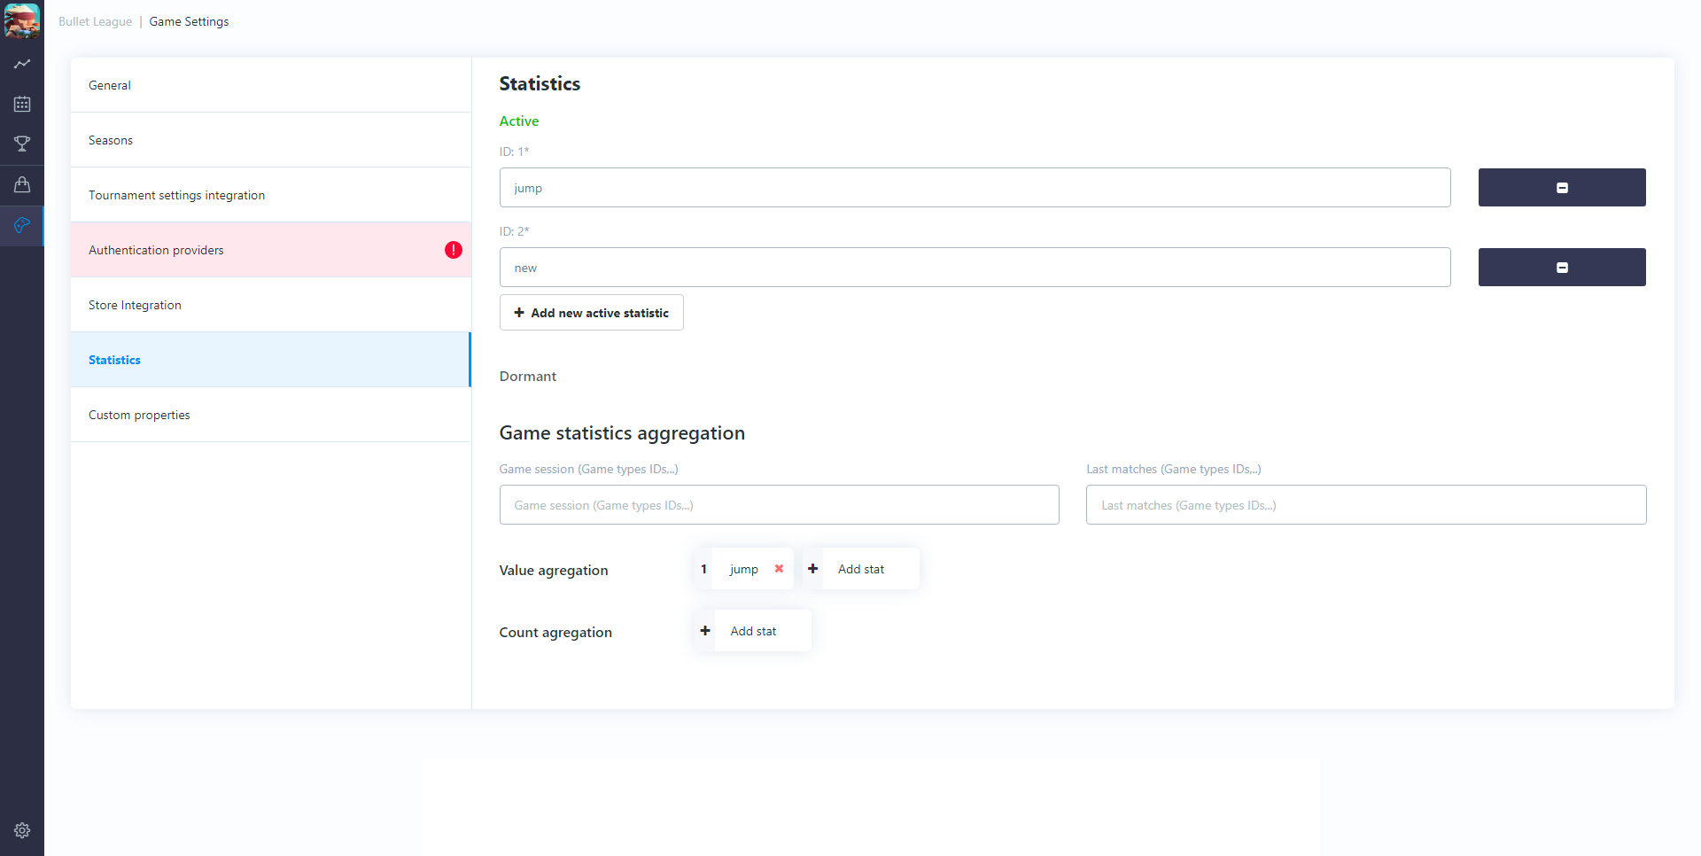Open the calendar icon in sidebar
The height and width of the screenshot is (856, 1701).
[22, 104]
